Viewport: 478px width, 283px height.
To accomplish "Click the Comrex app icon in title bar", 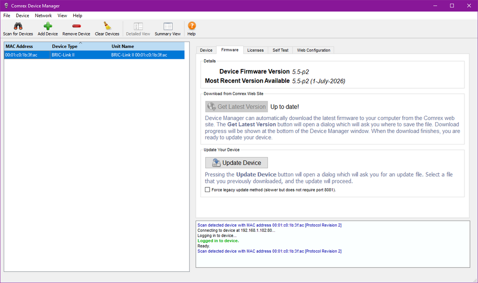I will [x=6, y=6].
